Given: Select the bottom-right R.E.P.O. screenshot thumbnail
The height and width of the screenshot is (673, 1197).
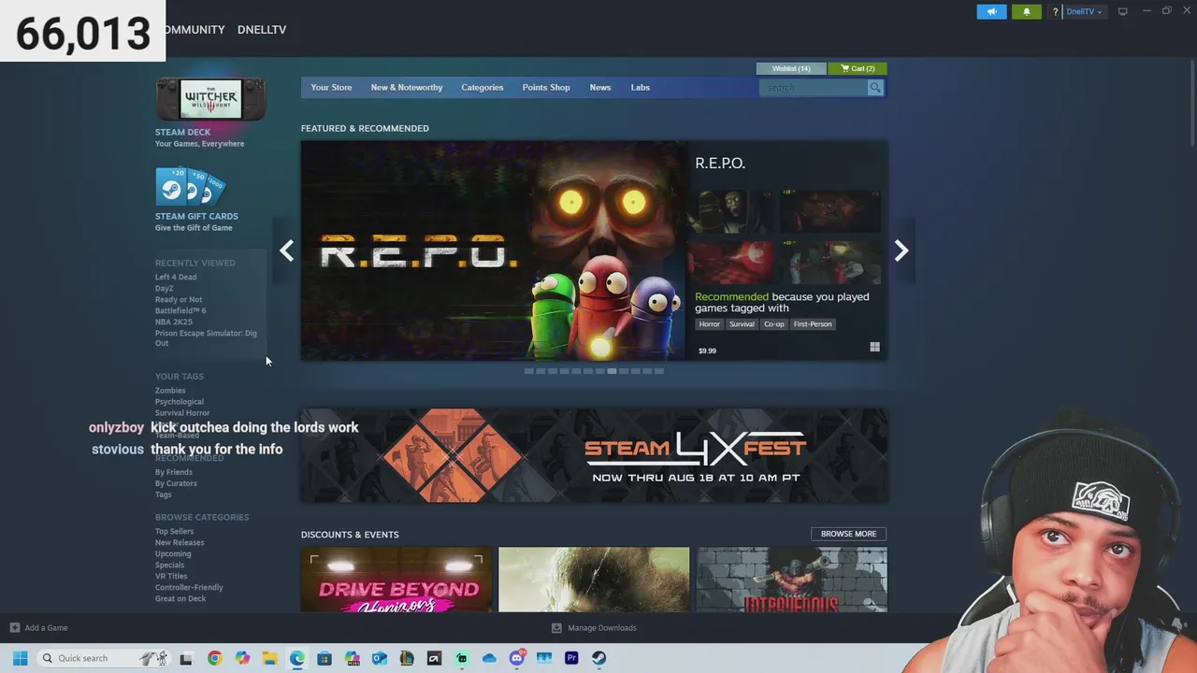Looking at the screenshot, I should point(830,263).
